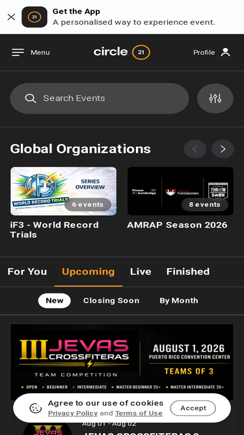Click the 8 events badge

(x=205, y=205)
